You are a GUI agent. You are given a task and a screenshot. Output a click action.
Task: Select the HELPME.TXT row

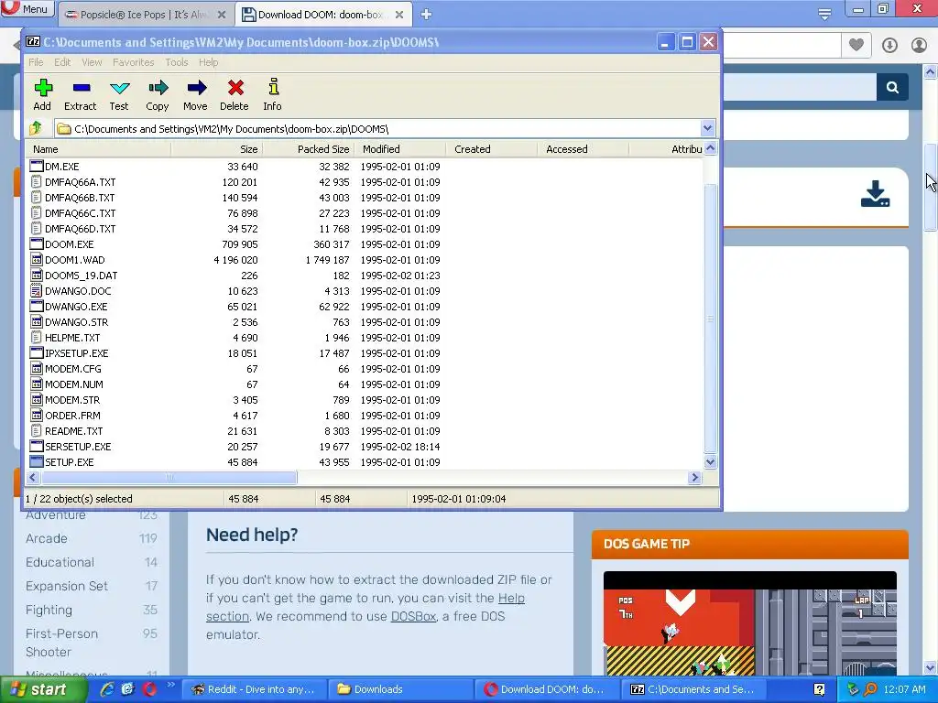click(365, 337)
